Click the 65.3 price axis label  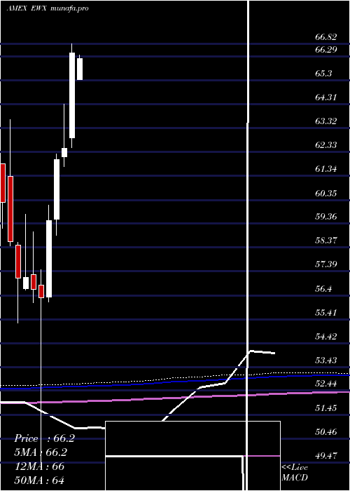point(323,74)
